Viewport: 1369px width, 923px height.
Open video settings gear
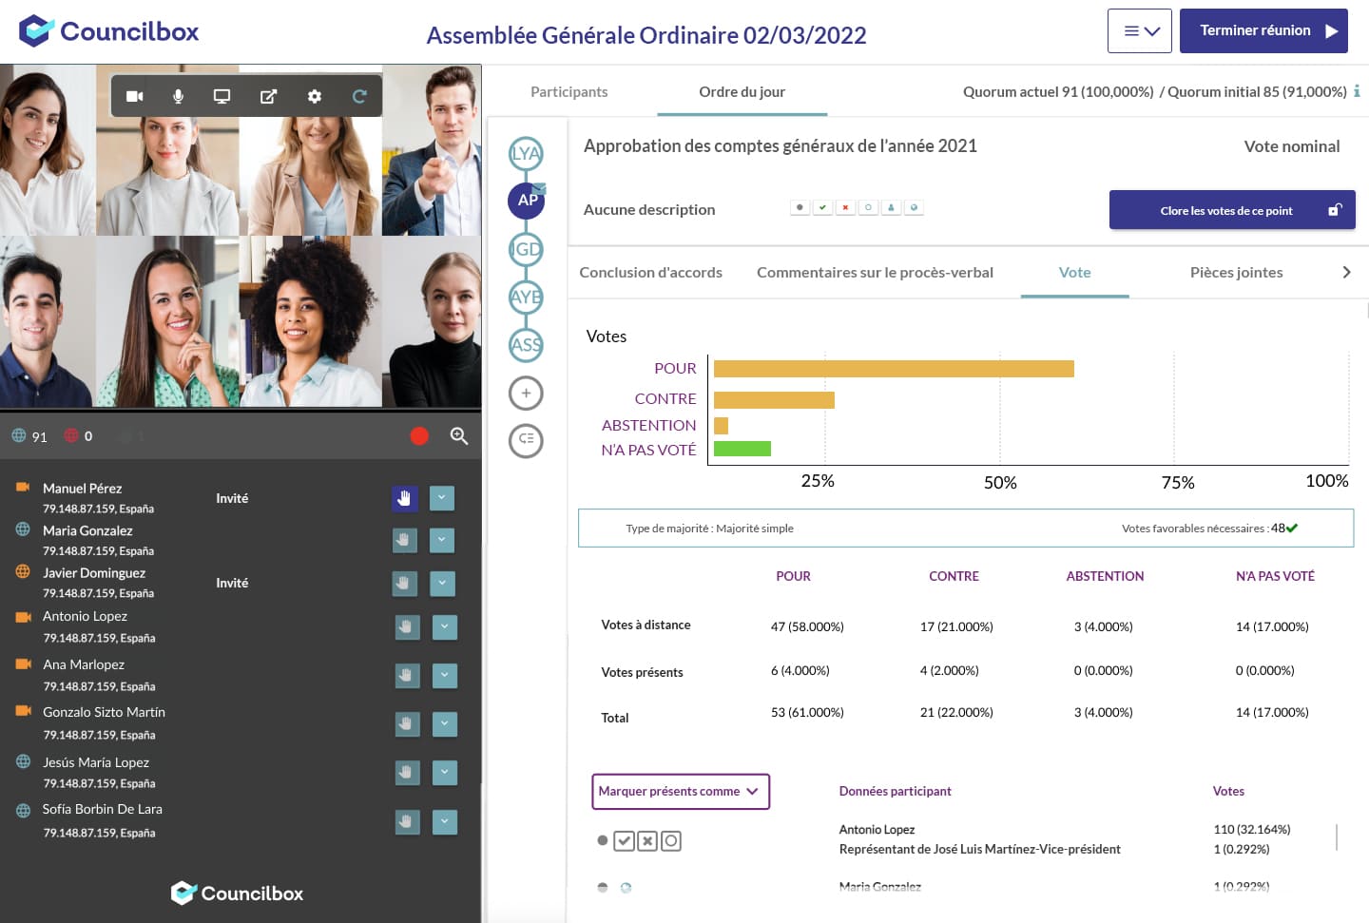315,96
